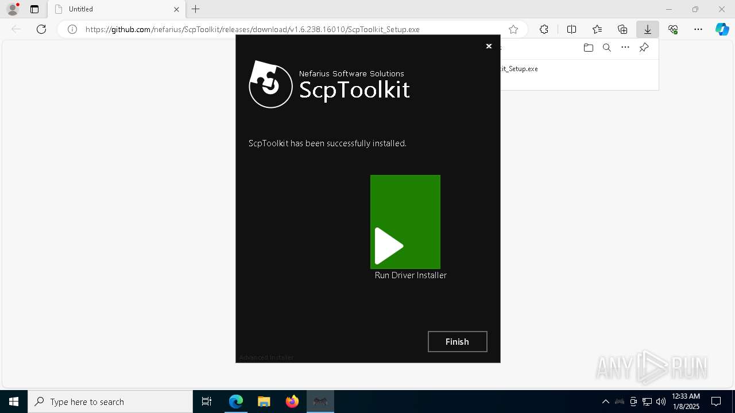Image resolution: width=735 pixels, height=413 pixels.
Task: Reload the current page
Action: coord(41,29)
